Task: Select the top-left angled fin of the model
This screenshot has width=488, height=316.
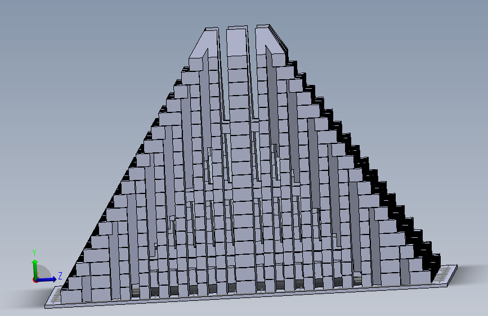Action: [x=204, y=43]
